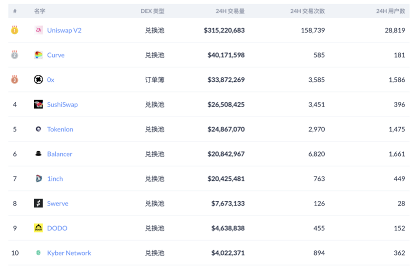This screenshot has width=417, height=268.
Task: Click the 1inch logo icon
Action: pyautogui.click(x=38, y=178)
